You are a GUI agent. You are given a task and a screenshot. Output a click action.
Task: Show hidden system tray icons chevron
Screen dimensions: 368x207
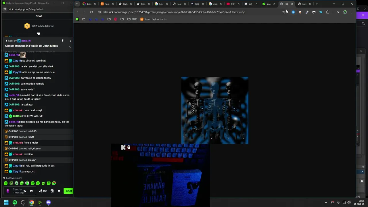326,202
